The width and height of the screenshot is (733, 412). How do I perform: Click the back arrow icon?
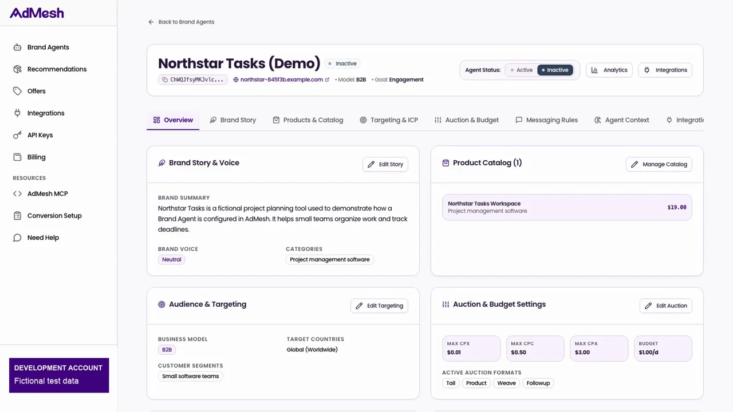click(x=151, y=22)
